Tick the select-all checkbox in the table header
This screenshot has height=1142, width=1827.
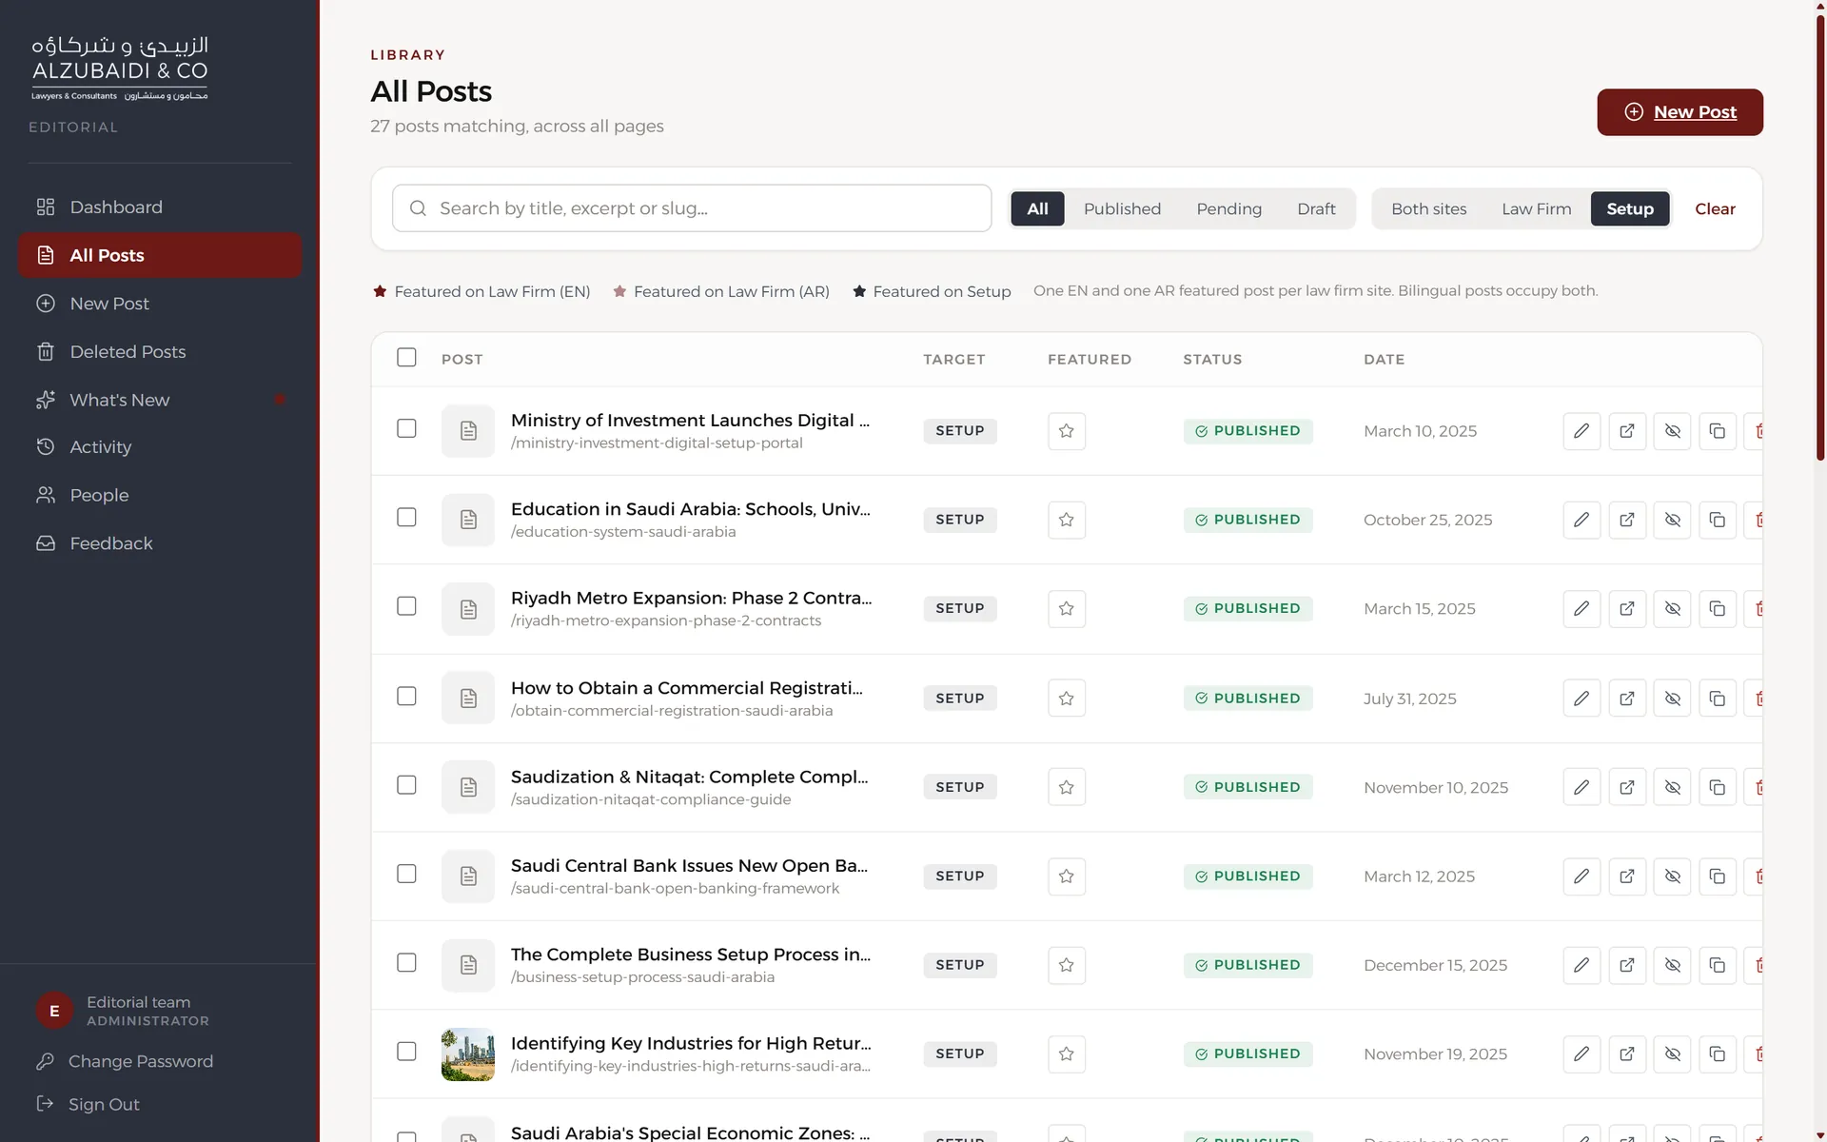pyautogui.click(x=406, y=357)
